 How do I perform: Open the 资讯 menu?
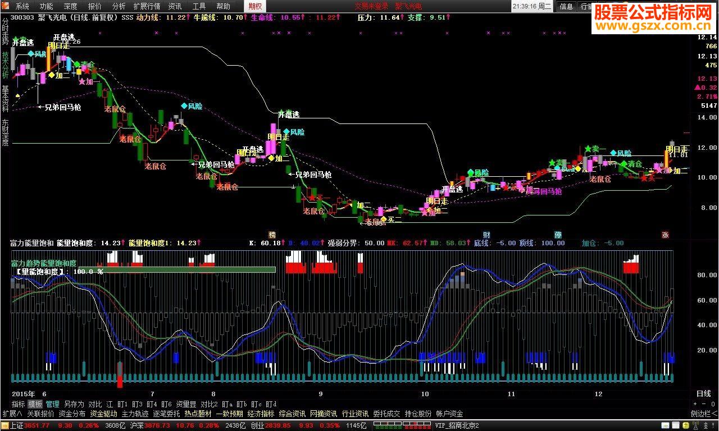coord(175,6)
